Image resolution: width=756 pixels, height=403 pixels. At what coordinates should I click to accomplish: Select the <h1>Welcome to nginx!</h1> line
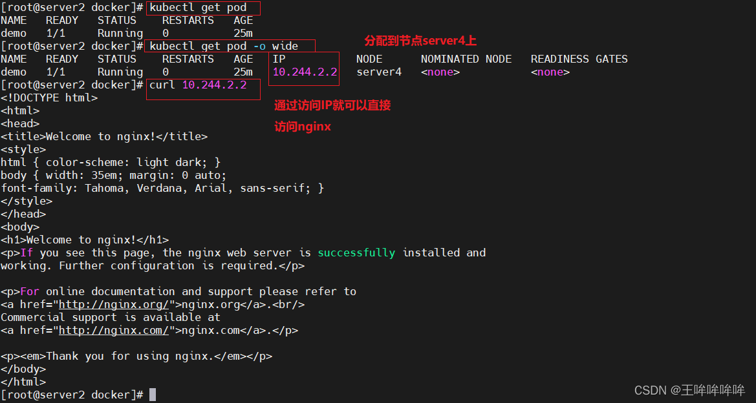point(85,240)
